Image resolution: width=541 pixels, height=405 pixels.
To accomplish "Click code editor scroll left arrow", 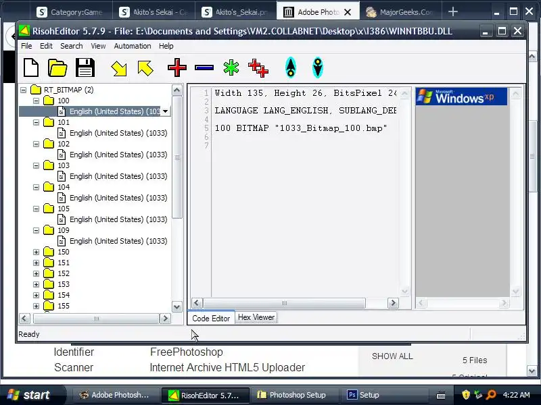I will [197, 303].
